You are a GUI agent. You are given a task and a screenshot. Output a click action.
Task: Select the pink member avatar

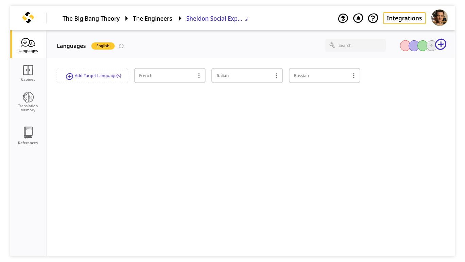(x=405, y=45)
